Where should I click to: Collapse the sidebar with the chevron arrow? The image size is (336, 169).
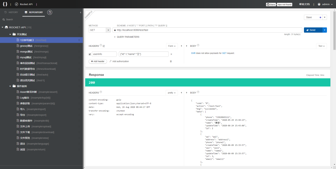tap(81, 12)
